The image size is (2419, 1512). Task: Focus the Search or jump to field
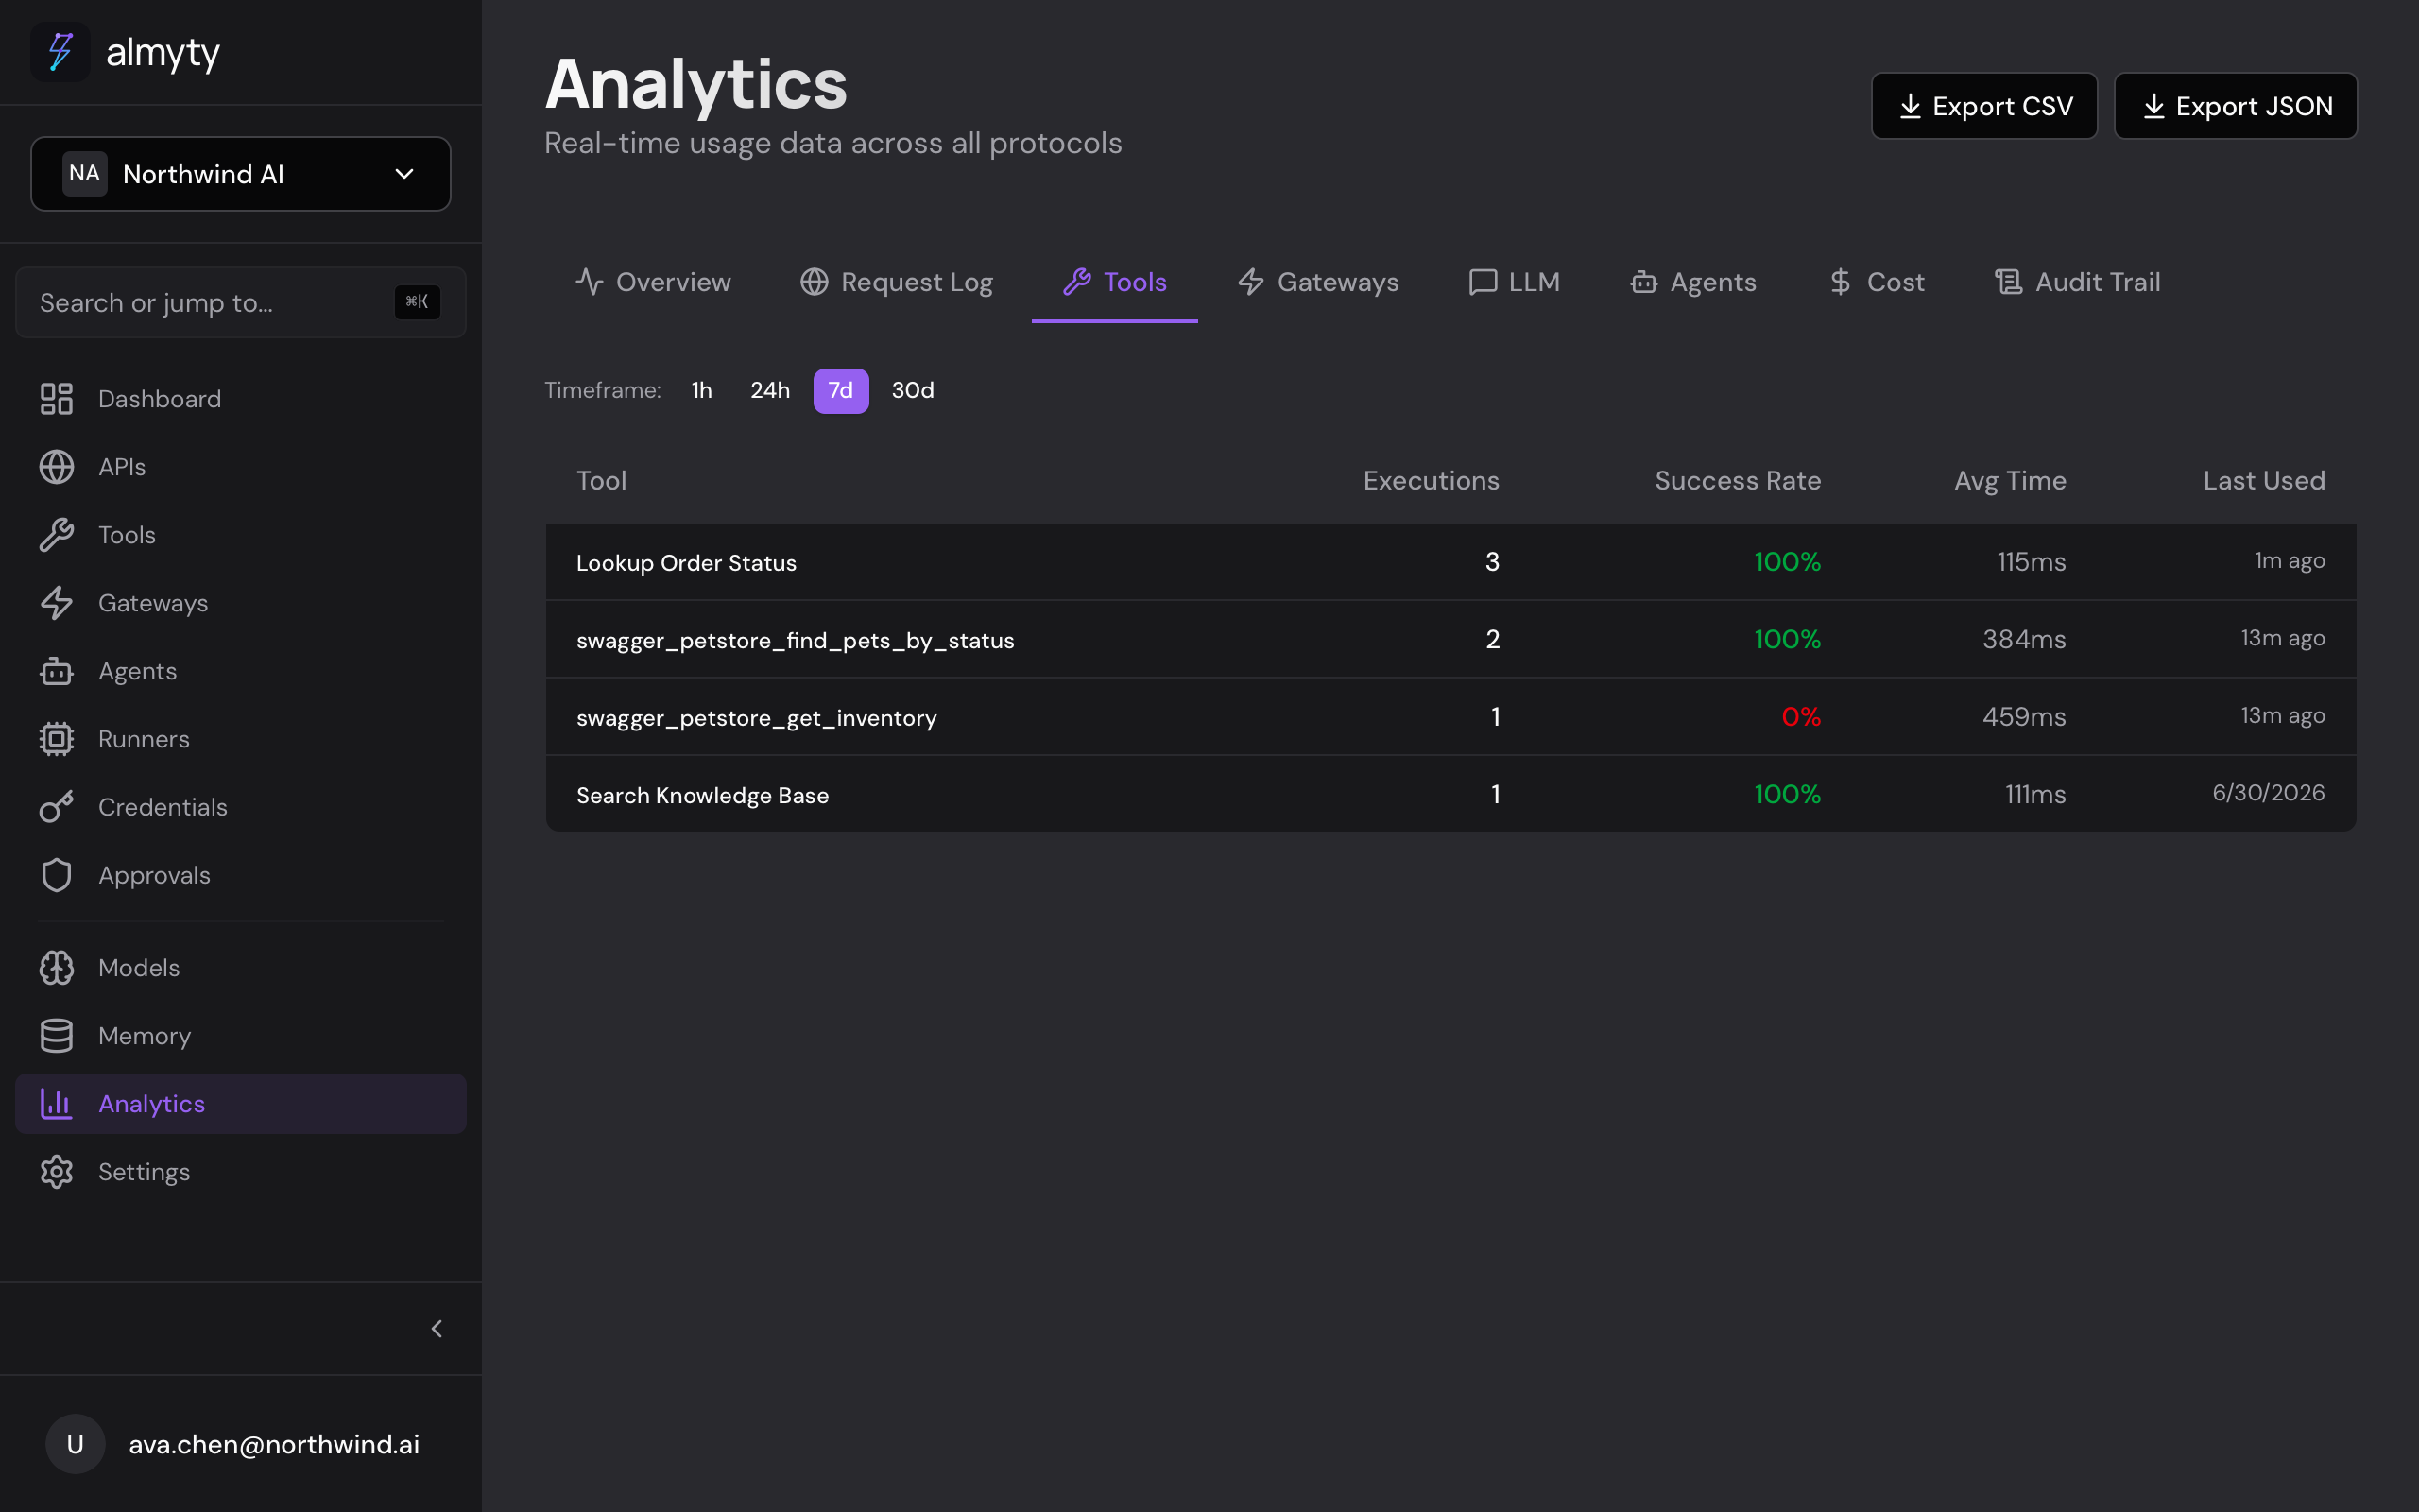tap(241, 302)
